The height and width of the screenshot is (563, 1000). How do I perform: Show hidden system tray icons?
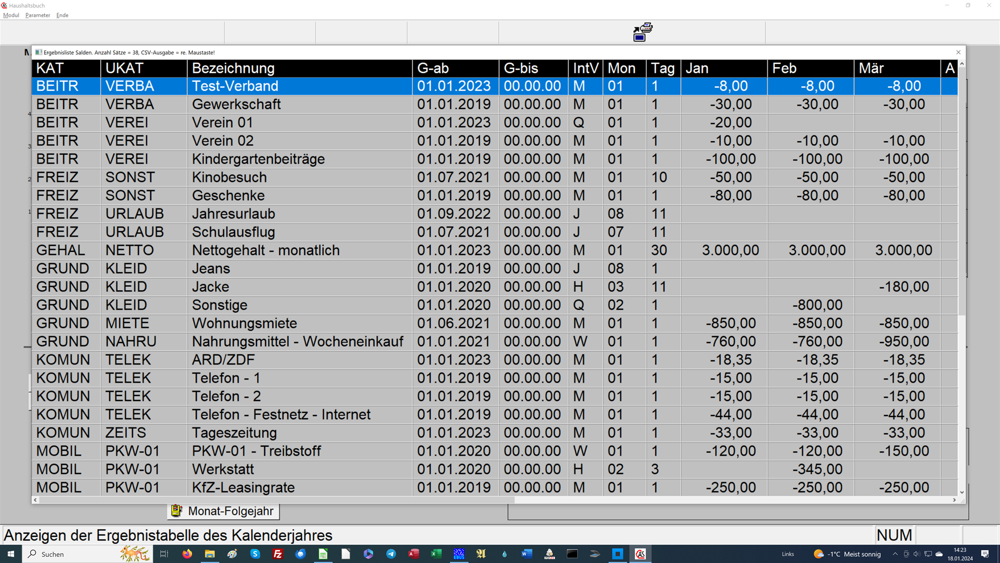click(x=895, y=554)
